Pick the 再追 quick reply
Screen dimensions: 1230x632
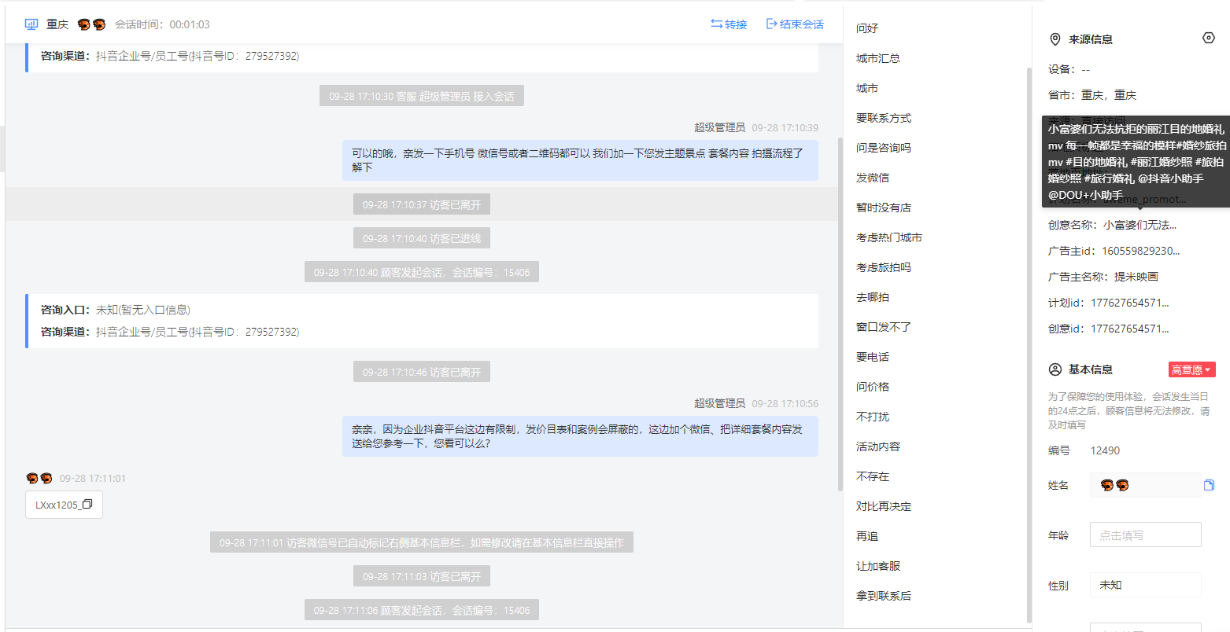coord(867,536)
